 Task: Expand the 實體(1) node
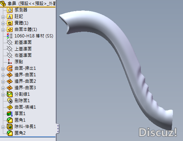3,23
